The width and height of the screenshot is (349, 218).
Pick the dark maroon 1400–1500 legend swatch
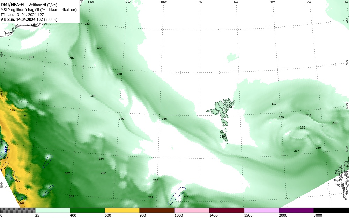(227, 210)
